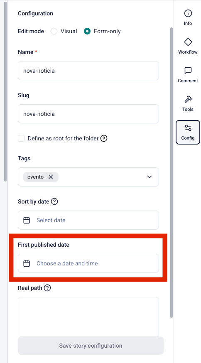This screenshot has height=363, width=201.
Task: Open the Sort by date picker
Action: click(x=88, y=220)
